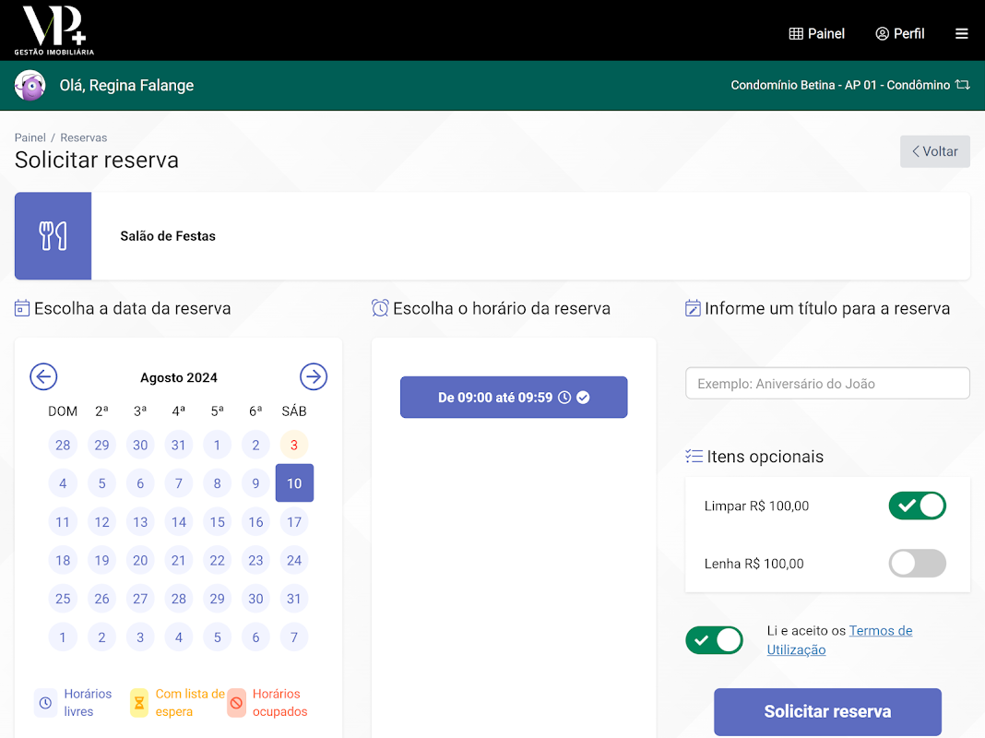Image resolution: width=985 pixels, height=738 pixels.
Task: Click the Solicitar reserva button
Action: point(827,711)
